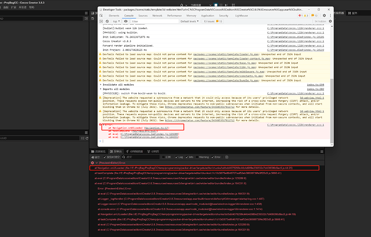Open the Lighthouse tab
The width and height of the screenshot is (371, 237).
[x=241, y=16]
